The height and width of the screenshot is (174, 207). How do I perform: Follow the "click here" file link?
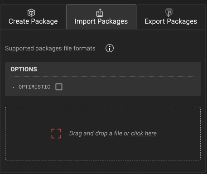coord(144,134)
